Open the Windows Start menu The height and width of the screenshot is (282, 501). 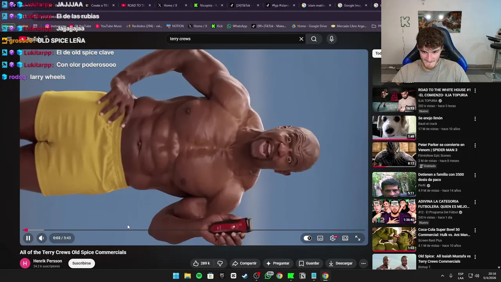click(x=176, y=276)
